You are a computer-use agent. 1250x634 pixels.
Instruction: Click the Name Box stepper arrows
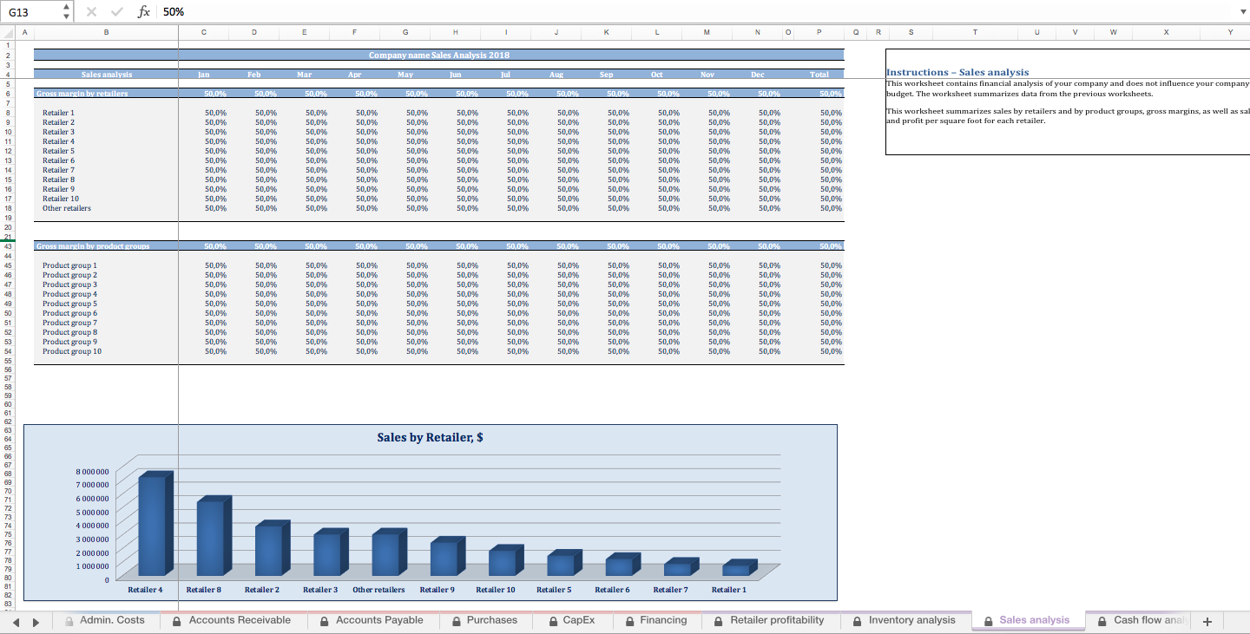click(x=67, y=12)
